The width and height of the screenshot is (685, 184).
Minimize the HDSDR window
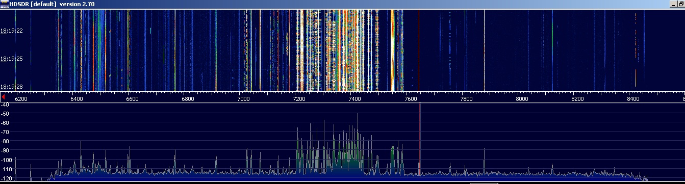click(x=673, y=4)
